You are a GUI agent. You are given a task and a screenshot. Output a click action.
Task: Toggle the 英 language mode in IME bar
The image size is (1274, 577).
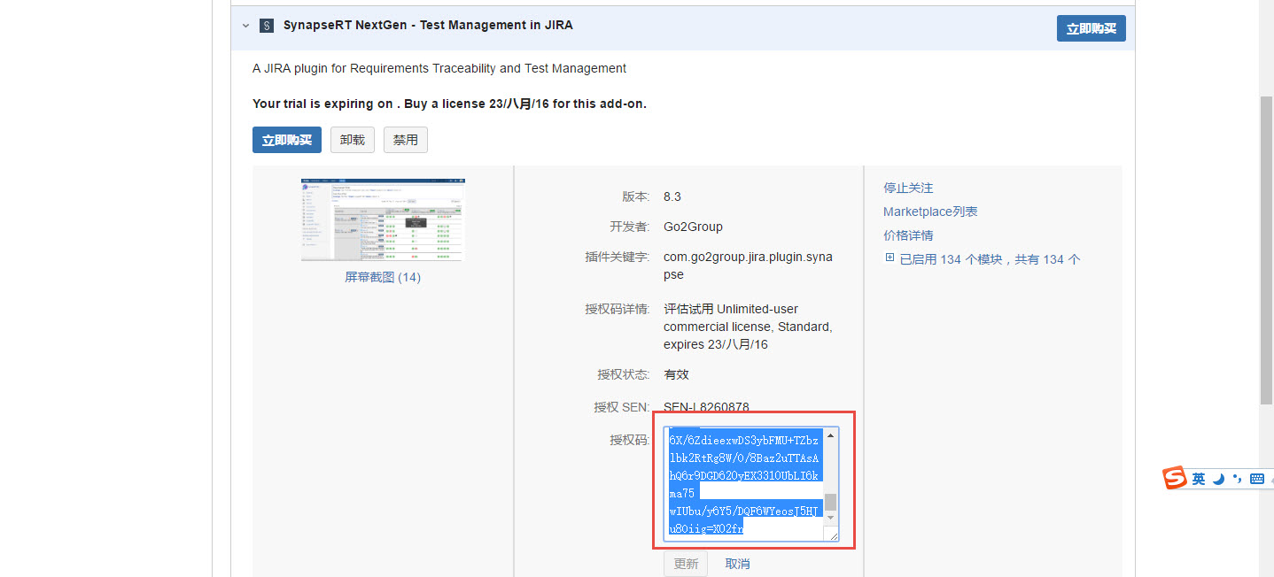click(1199, 479)
